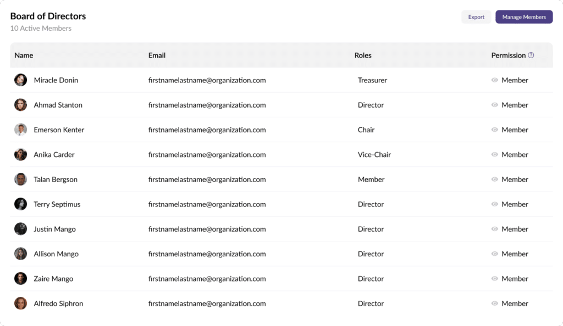Screen dimensions: 563x326
Task: Click the Permission help question mark icon
Action: pos(531,55)
